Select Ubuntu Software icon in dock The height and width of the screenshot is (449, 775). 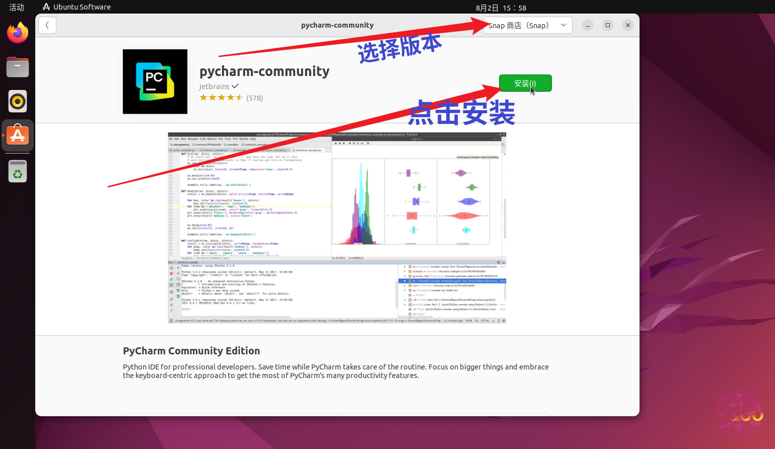pos(18,135)
